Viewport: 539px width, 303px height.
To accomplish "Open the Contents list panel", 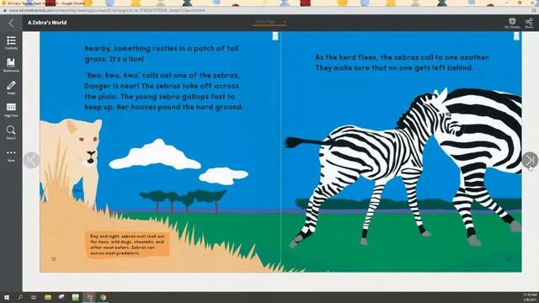I will 11,43.
